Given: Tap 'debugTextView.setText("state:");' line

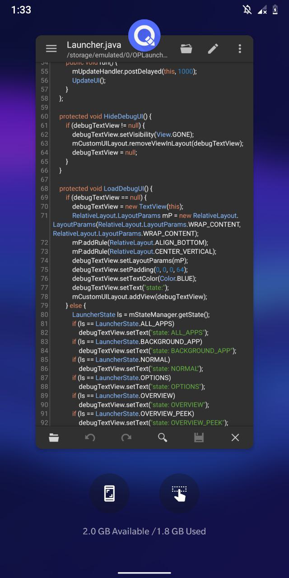Looking at the screenshot, I should click(120, 288).
